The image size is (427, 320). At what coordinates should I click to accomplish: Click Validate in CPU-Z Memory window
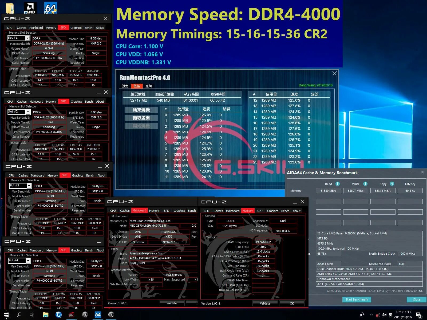point(265,303)
